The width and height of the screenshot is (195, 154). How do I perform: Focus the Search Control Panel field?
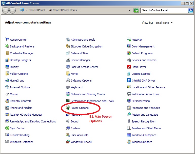pyautogui.click(x=164, y=10)
